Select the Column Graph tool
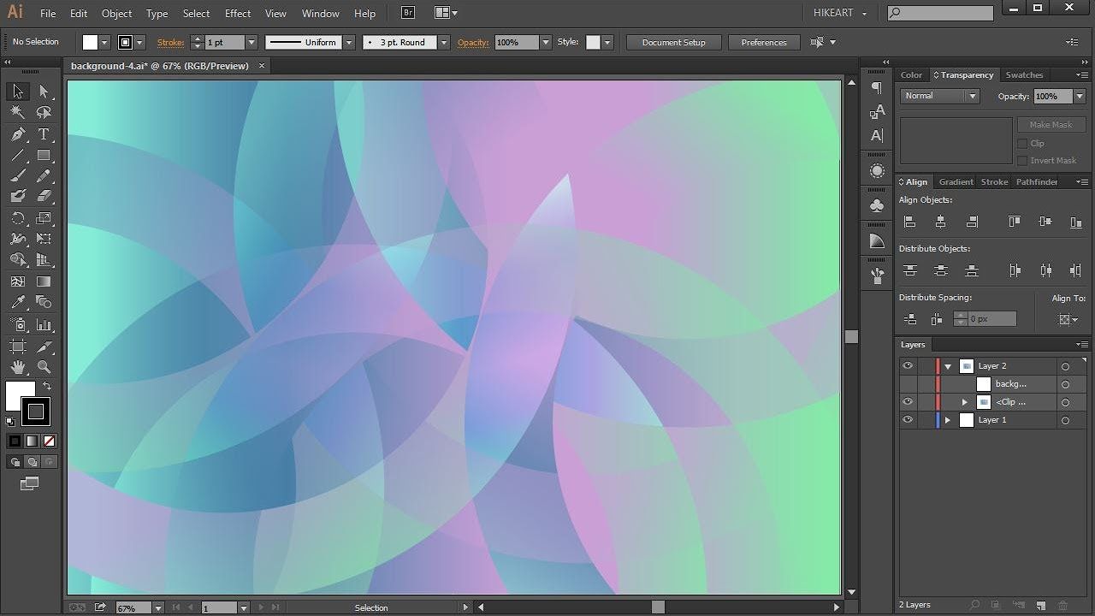Screen dimensions: 1095x616 44,325
